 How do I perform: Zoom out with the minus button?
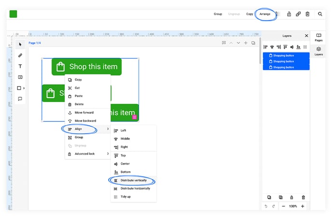283,206
